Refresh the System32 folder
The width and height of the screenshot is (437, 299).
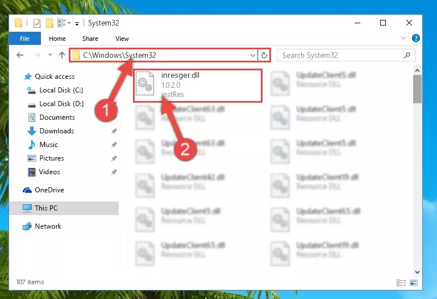(264, 56)
